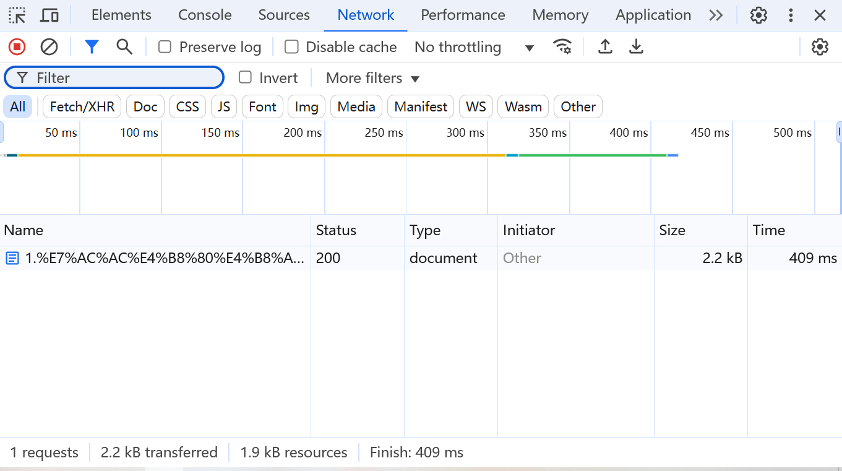
Task: Clear the network log
Action: 49,46
